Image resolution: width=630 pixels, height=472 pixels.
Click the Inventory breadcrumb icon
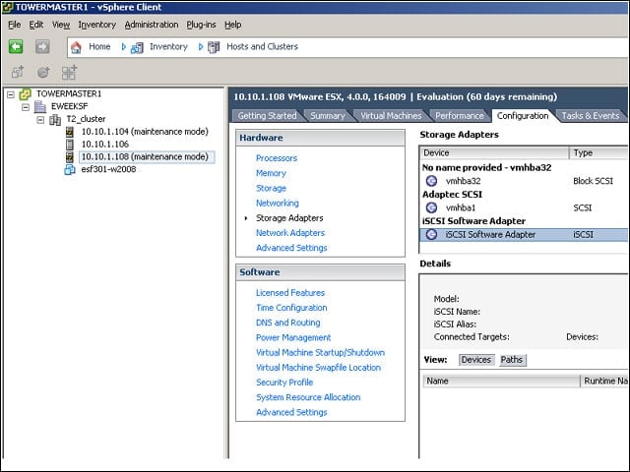pos(137,48)
